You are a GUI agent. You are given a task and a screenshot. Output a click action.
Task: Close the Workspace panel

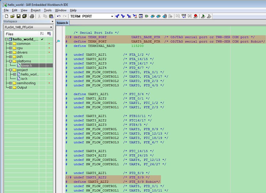pos(52,21)
